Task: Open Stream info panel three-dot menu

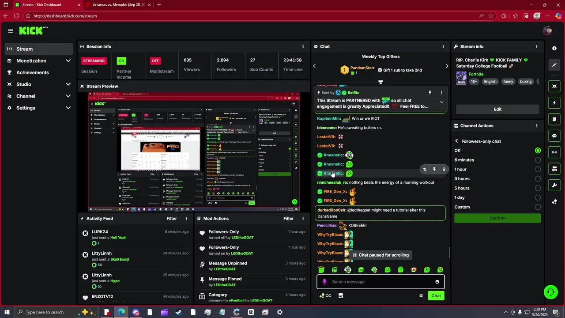Action: (x=537, y=46)
